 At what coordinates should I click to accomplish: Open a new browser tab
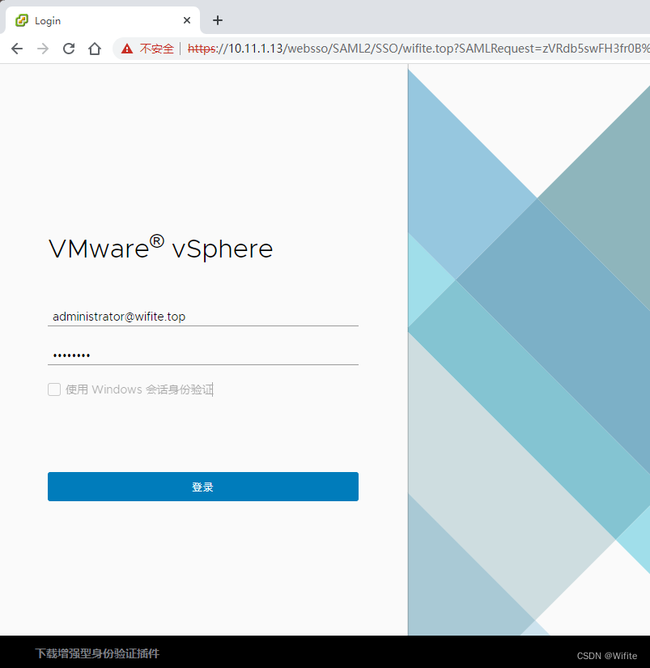pyautogui.click(x=218, y=20)
